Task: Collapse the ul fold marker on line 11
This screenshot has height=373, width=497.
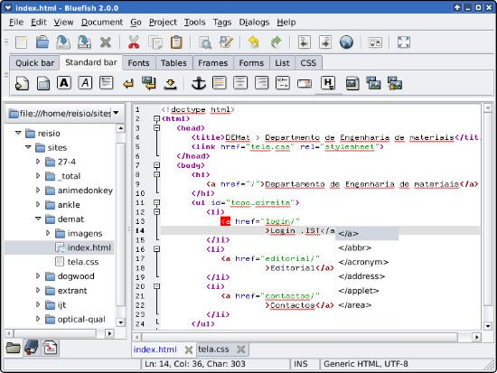Action: pyautogui.click(x=156, y=202)
